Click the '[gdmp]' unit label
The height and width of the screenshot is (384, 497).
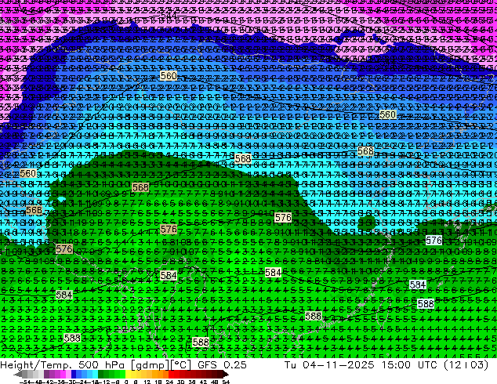(151, 365)
